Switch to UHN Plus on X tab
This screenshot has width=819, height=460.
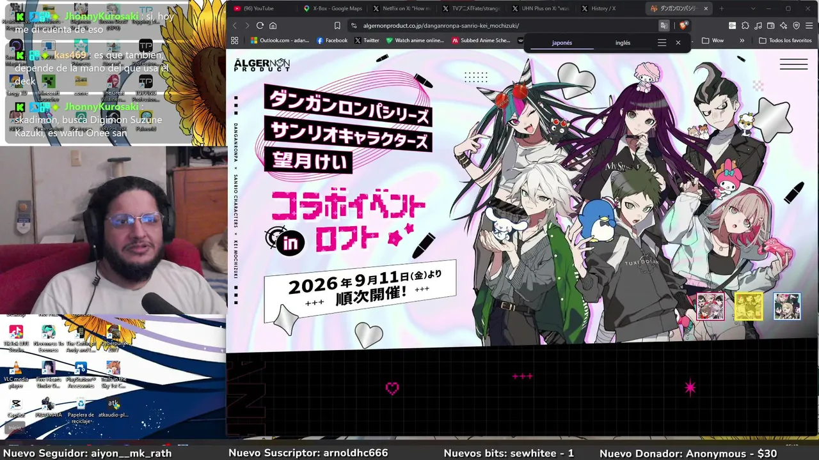tap(541, 8)
